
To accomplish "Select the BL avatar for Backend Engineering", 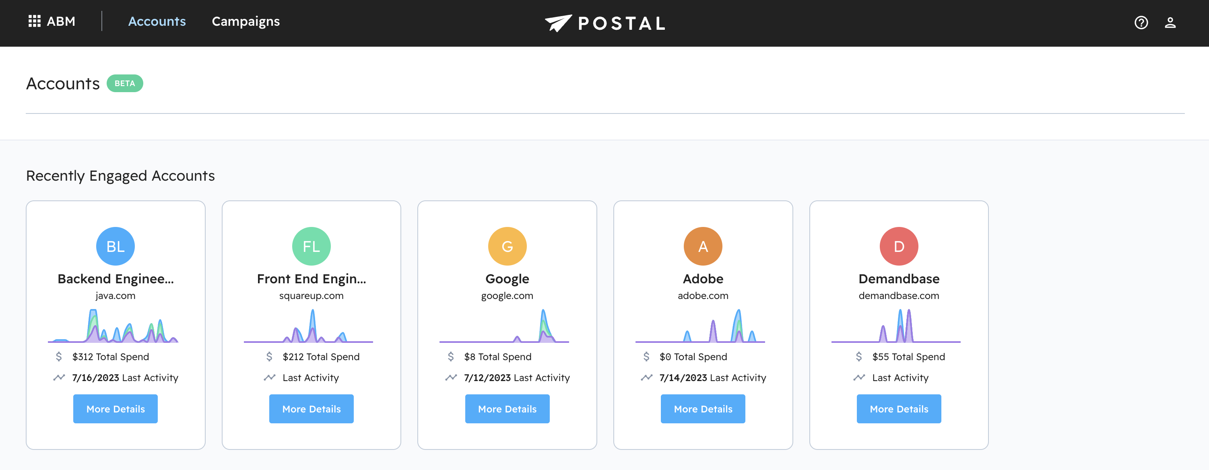I will (116, 246).
